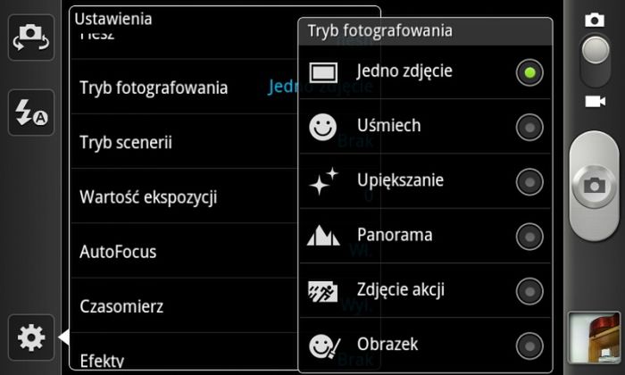Tap the Upiększanie sparkle icon
The height and width of the screenshot is (375, 625).
coord(323,181)
